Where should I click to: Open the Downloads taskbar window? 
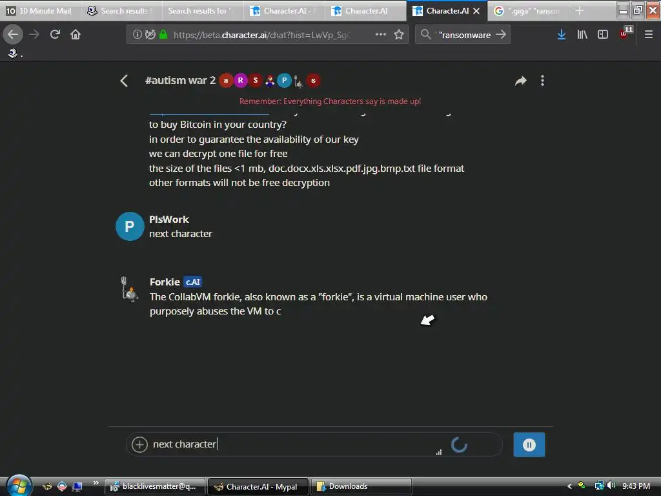361,486
